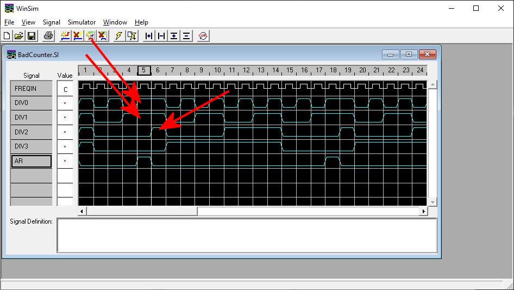This screenshot has height=290, width=514.
Task: Click the Signal Definition text field
Action: pos(247,235)
